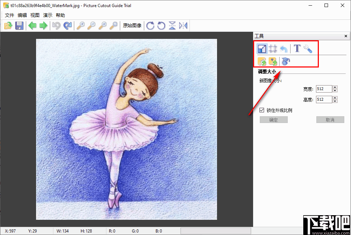
Task: Select the Text tool (T icon)
Action: pos(297,48)
